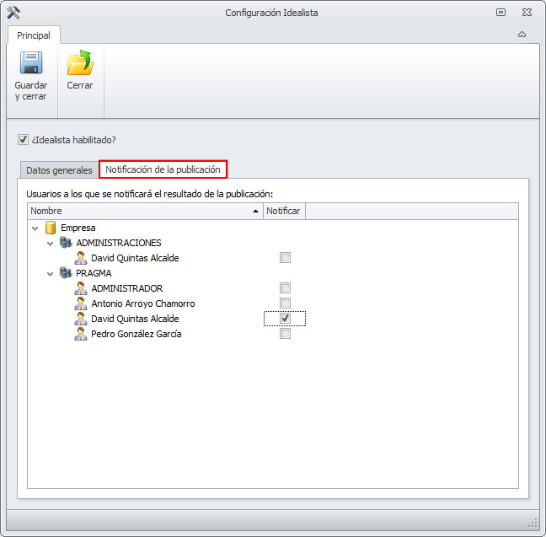Maximize the Configuración Idealista window
This screenshot has height=537, width=546.
pyautogui.click(x=500, y=13)
